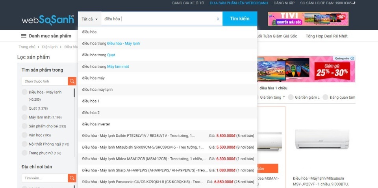Sort by Giá tiền tăng
Screen dimensions: 378x188
pyautogui.click(x=272, y=97)
